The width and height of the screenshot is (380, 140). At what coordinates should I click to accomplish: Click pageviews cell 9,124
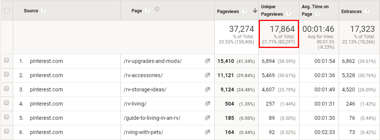(x=227, y=89)
